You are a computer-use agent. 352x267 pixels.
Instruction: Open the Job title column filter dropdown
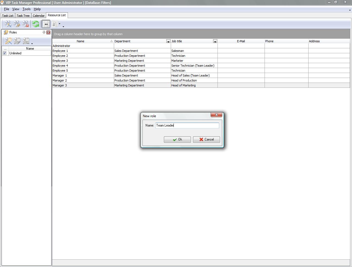215,41
